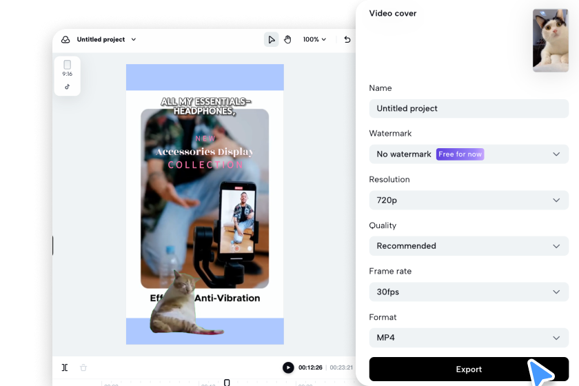The width and height of the screenshot is (579, 386).
Task: Click the total duration 00:23:21
Action: tap(341, 367)
